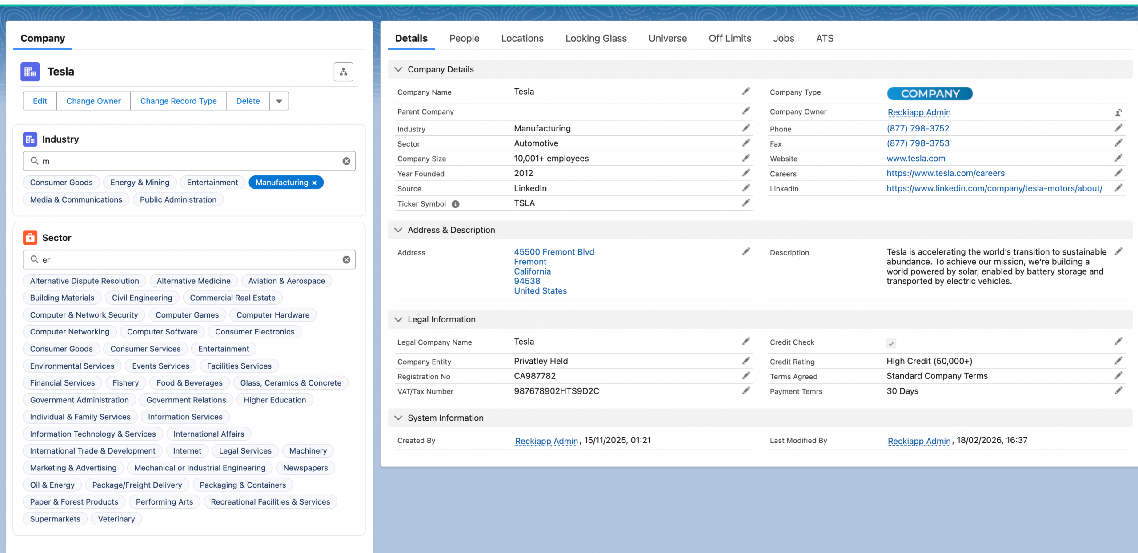Clear the Sector search field
This screenshot has height=553, width=1138.
tap(346, 260)
